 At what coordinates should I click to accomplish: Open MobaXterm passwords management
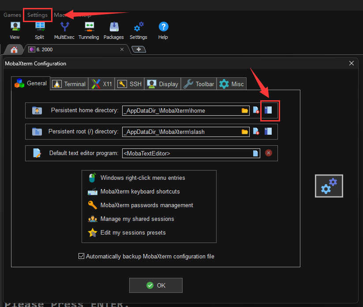pos(146,205)
